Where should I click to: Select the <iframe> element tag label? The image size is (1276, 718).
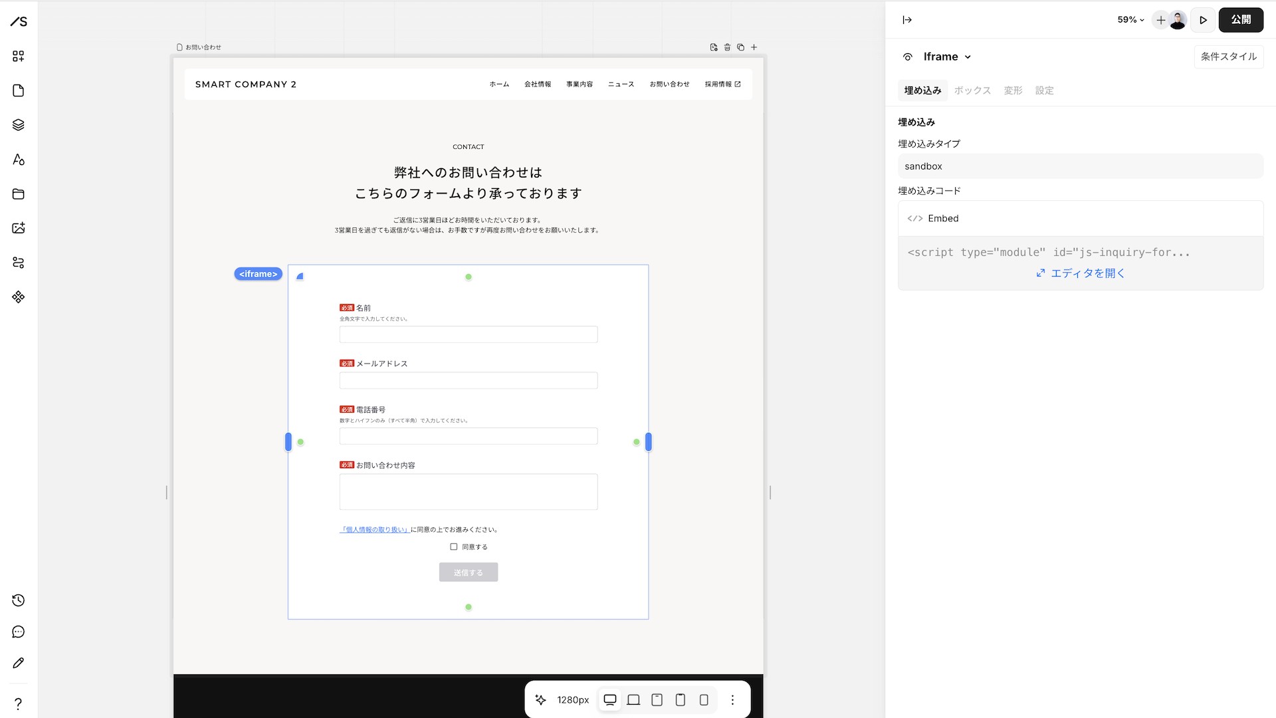258,274
